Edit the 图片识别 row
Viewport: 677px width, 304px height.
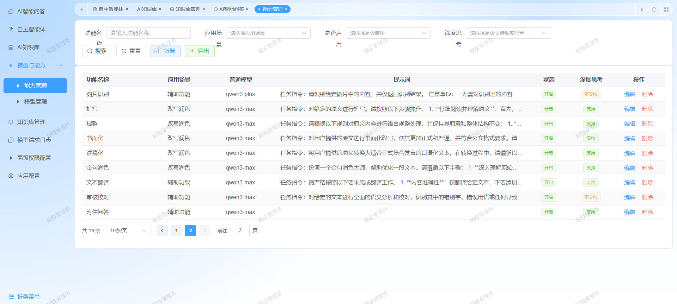630,94
